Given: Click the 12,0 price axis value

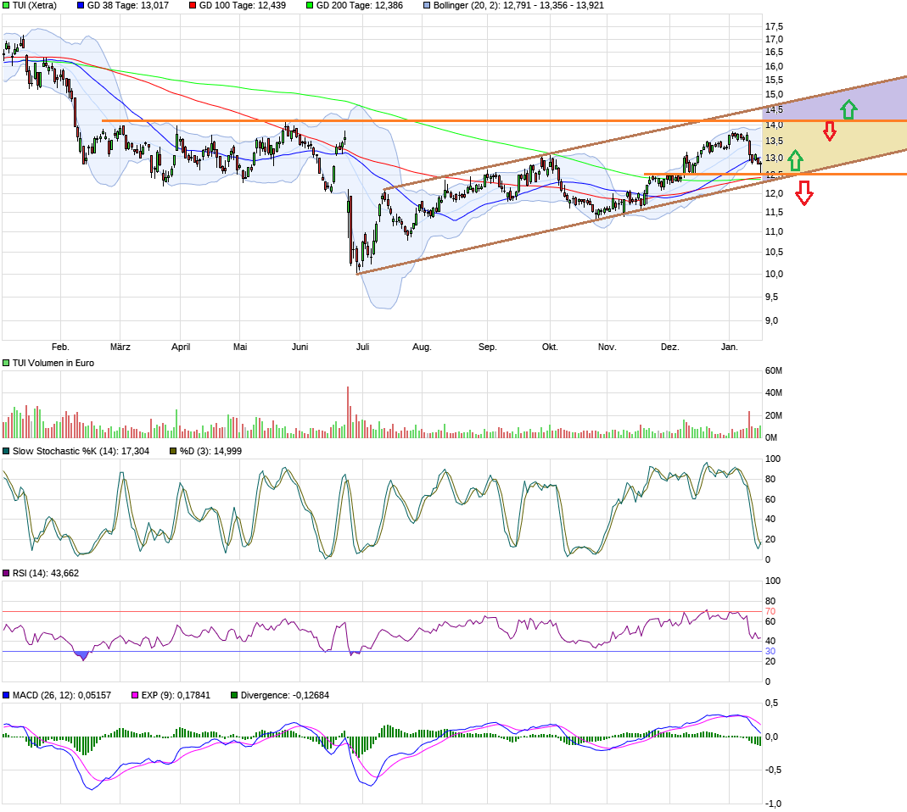Looking at the screenshot, I should [x=774, y=193].
